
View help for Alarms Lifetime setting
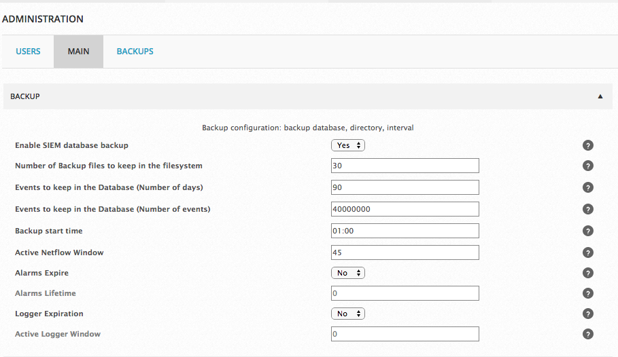[587, 293]
